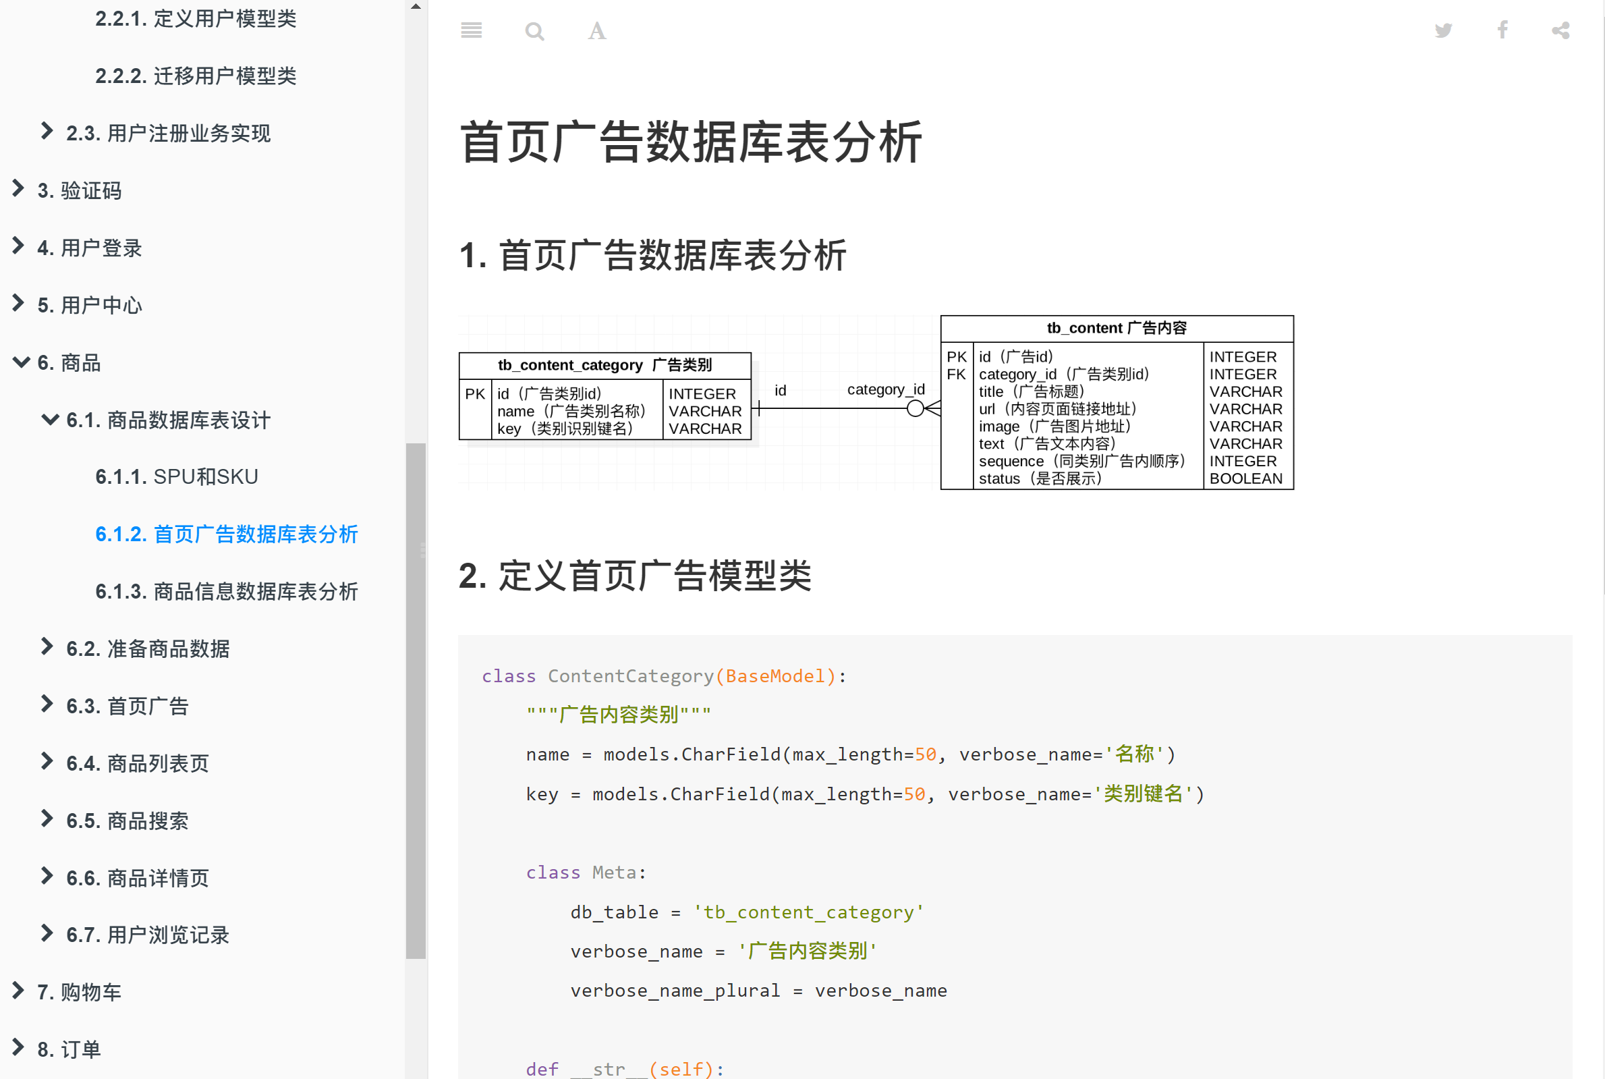
Task: Expand section 6.6 商品详情页 chevron
Action: click(47, 876)
